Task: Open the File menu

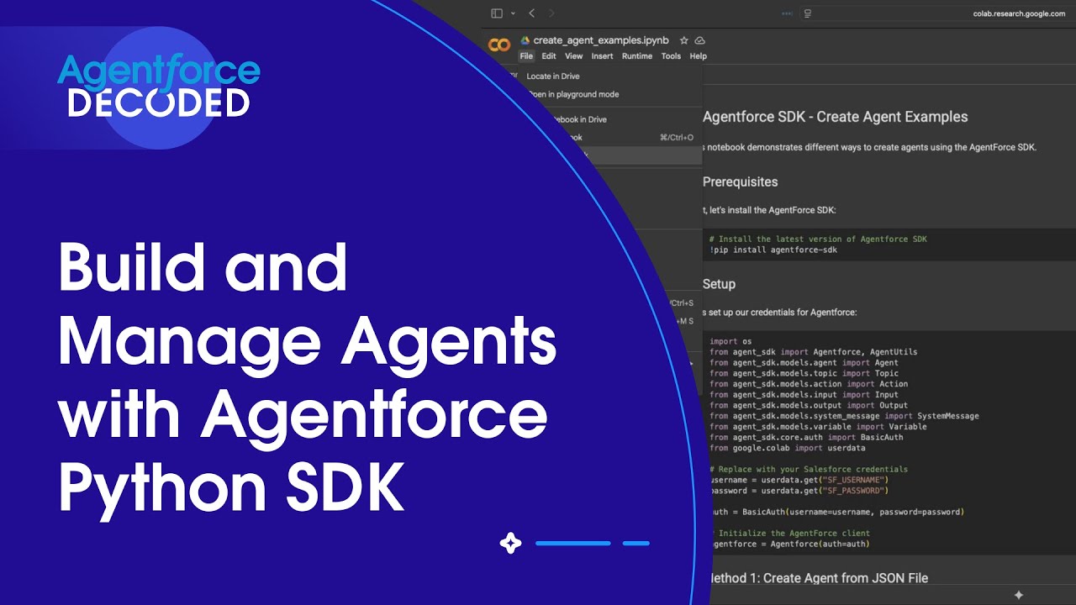Action: click(x=526, y=56)
